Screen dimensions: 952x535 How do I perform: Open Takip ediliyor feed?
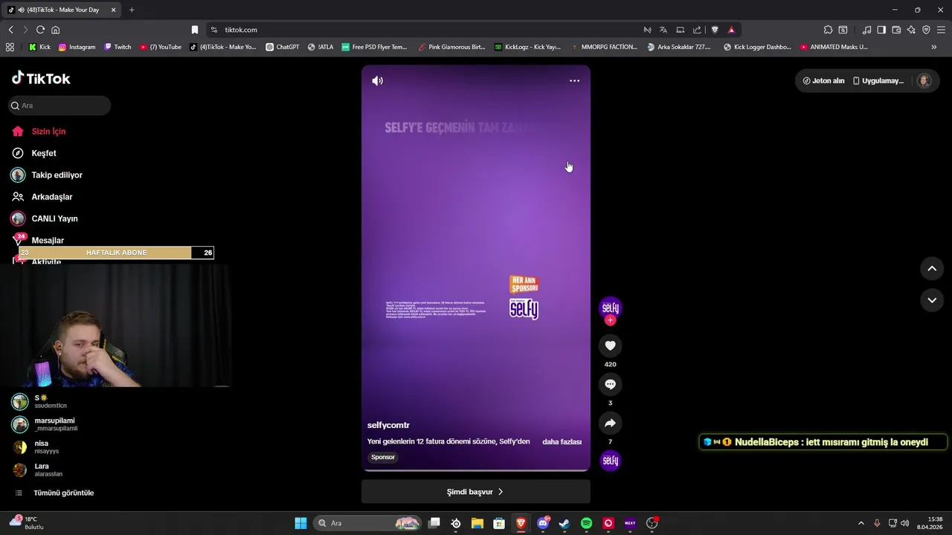point(47,175)
